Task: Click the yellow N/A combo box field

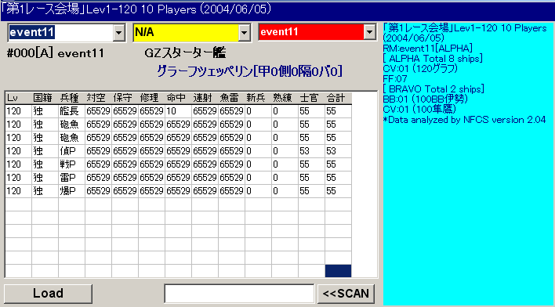Action: [187, 33]
